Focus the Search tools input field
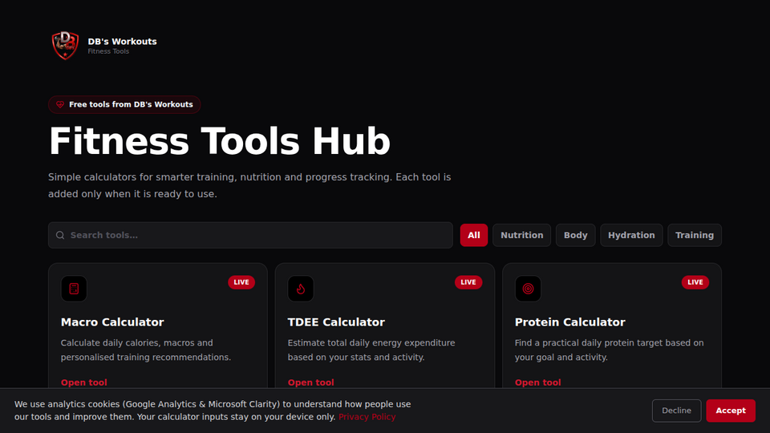The image size is (770, 433). (250, 235)
